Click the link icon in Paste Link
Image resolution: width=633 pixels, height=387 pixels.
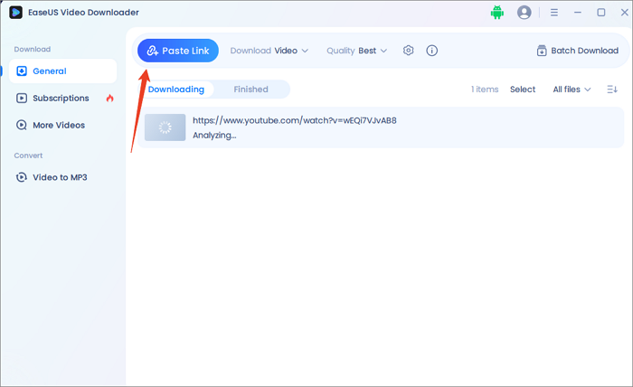(152, 51)
